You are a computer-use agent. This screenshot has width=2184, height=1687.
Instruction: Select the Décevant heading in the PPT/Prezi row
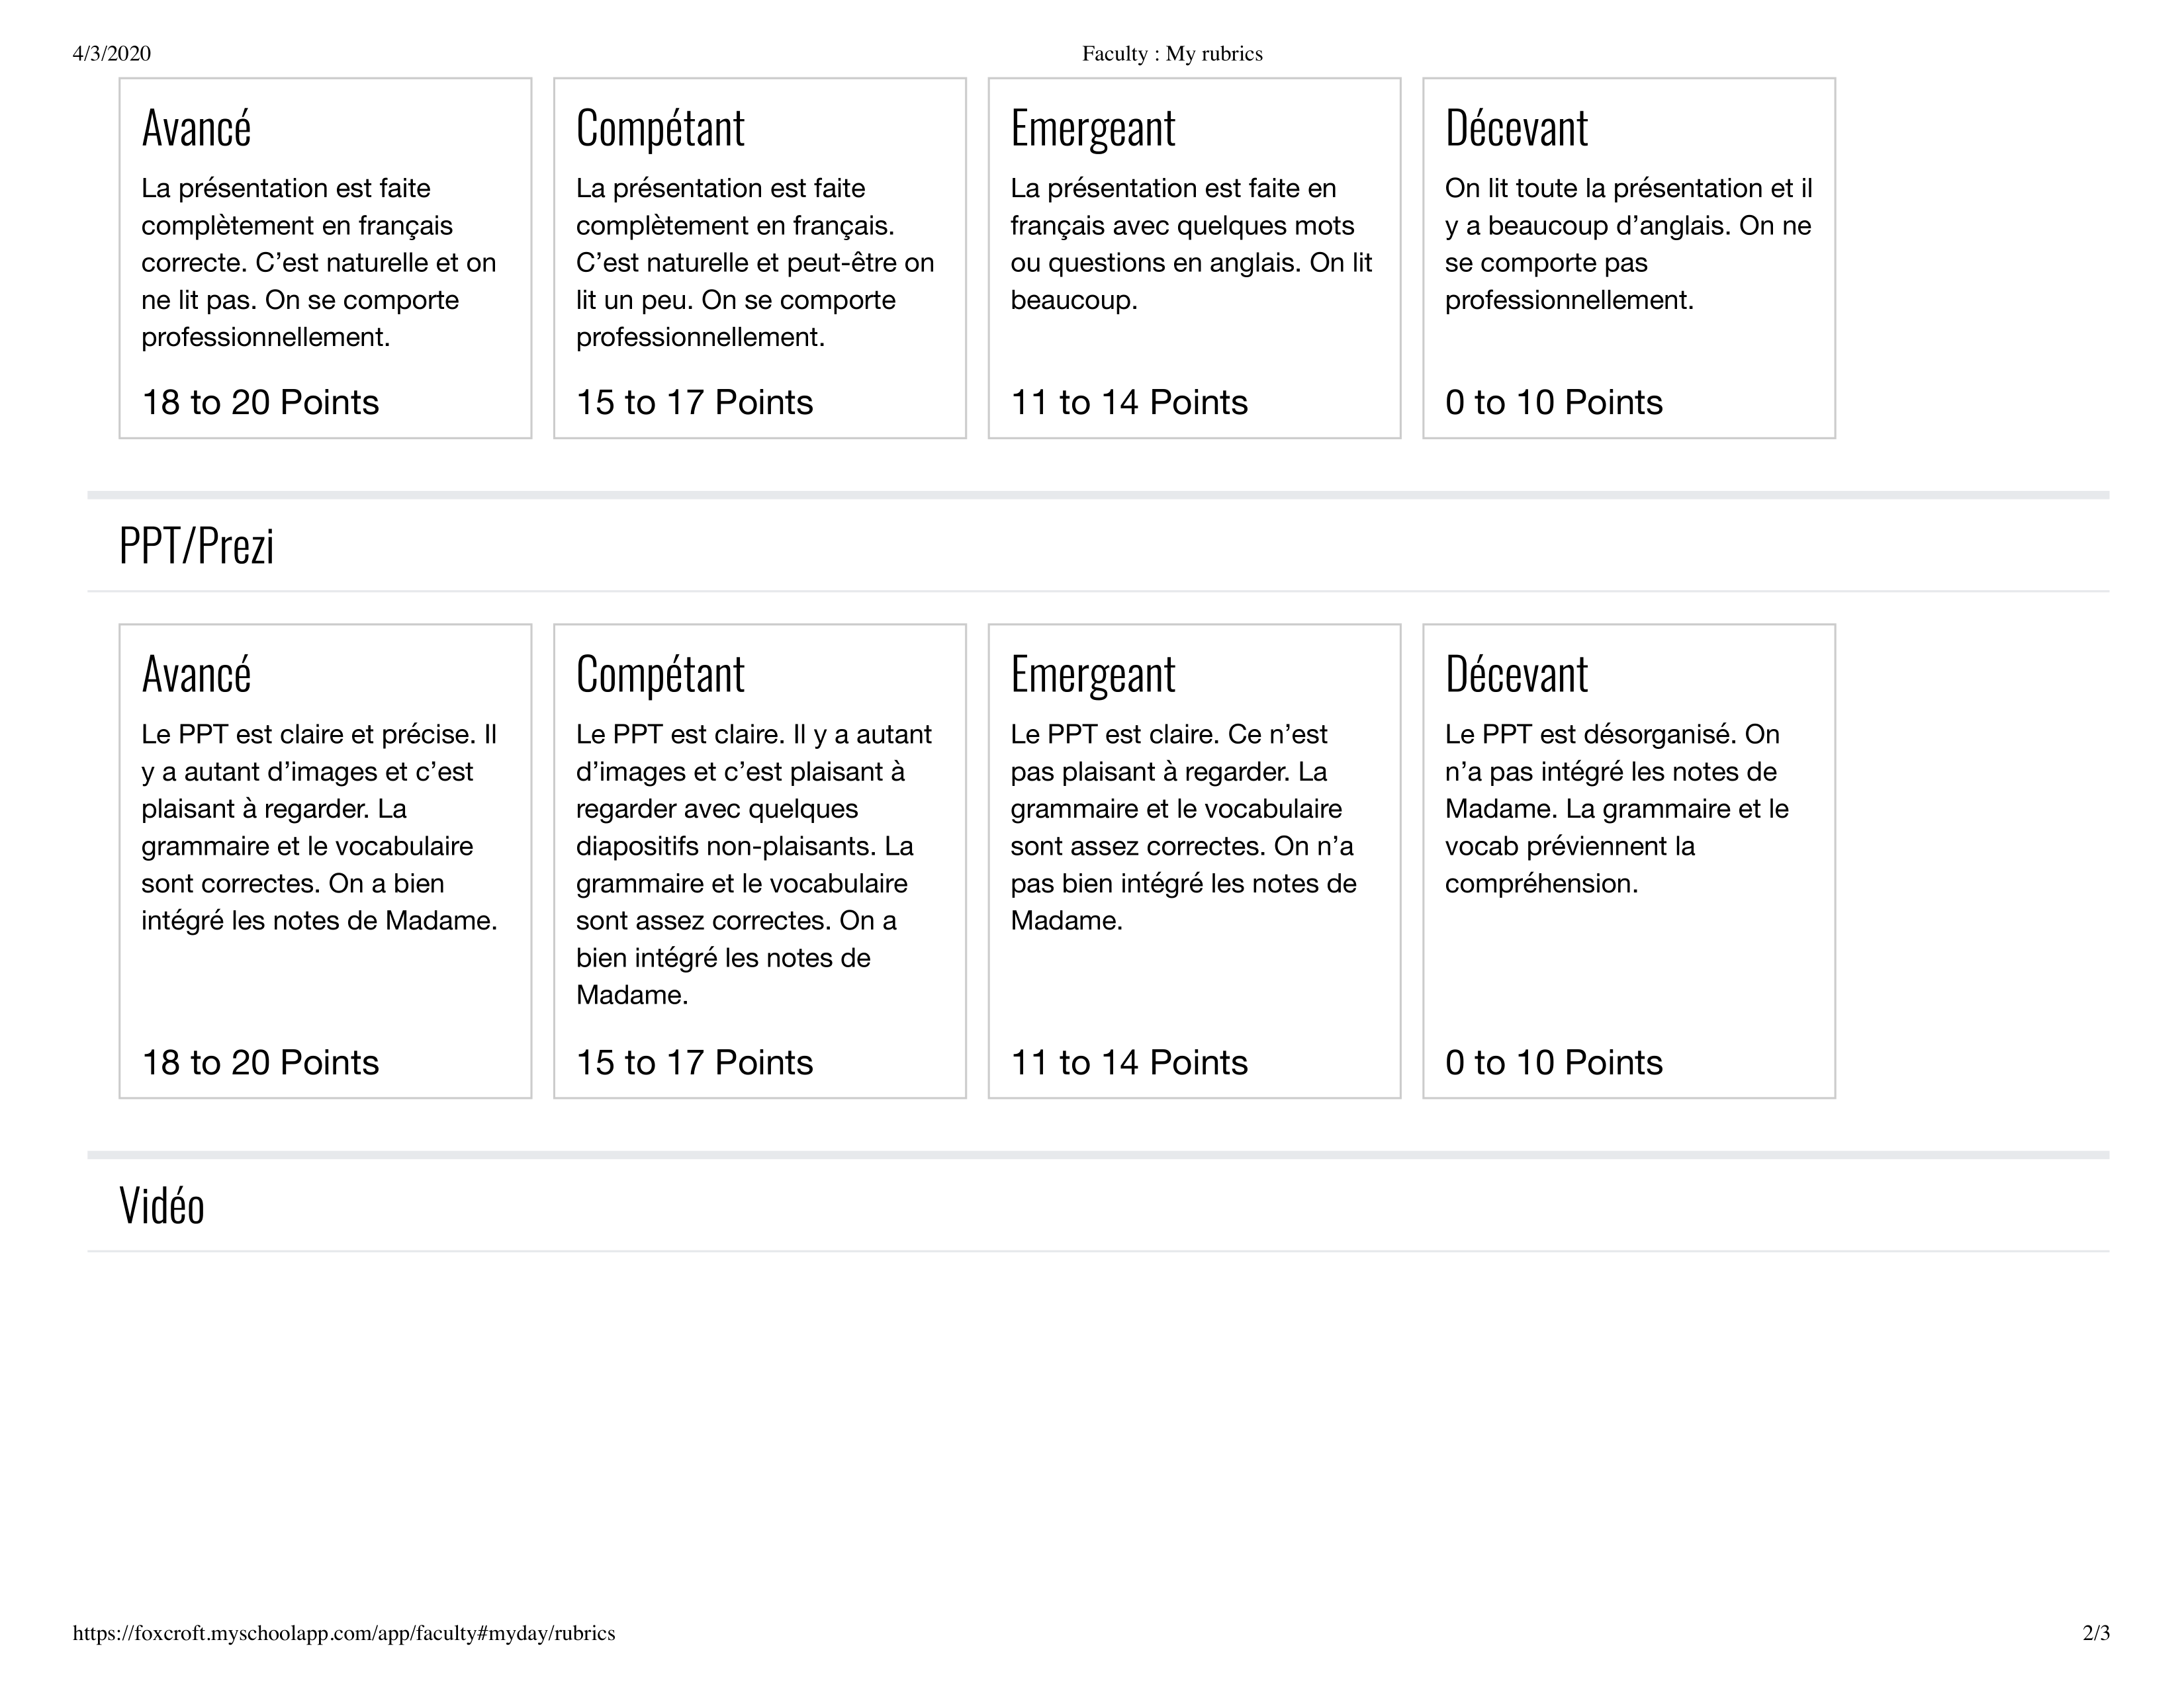point(1516,673)
